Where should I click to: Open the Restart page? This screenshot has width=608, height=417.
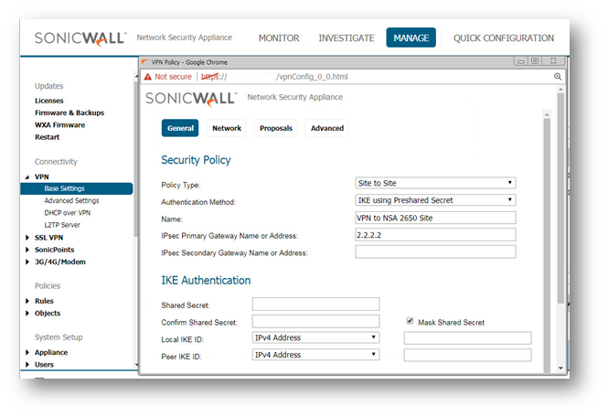point(47,137)
